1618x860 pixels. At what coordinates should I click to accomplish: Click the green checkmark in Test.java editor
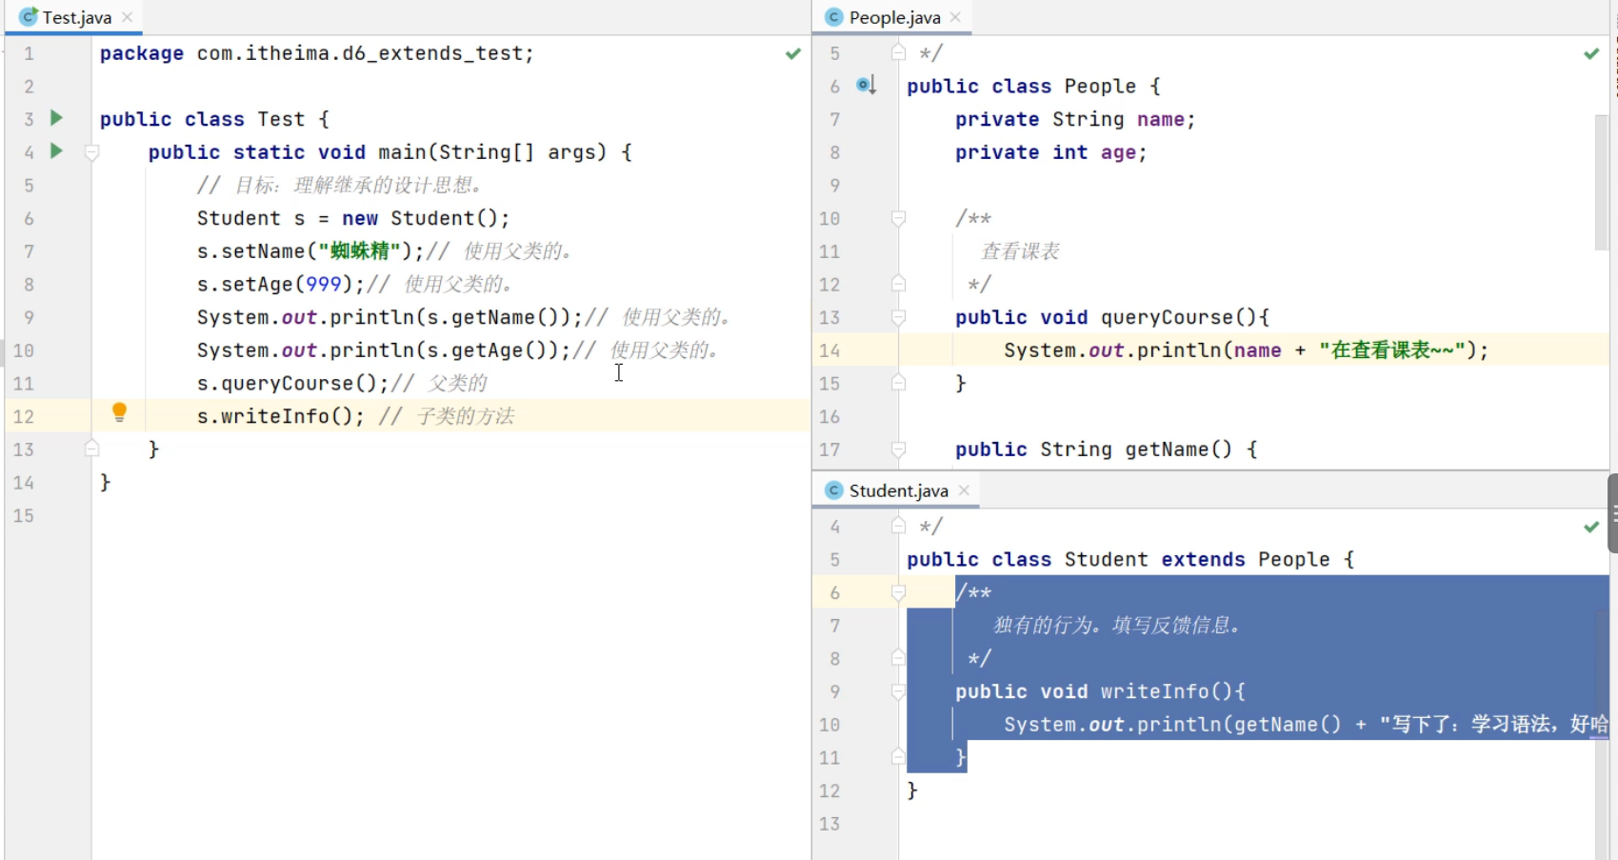[x=792, y=53]
